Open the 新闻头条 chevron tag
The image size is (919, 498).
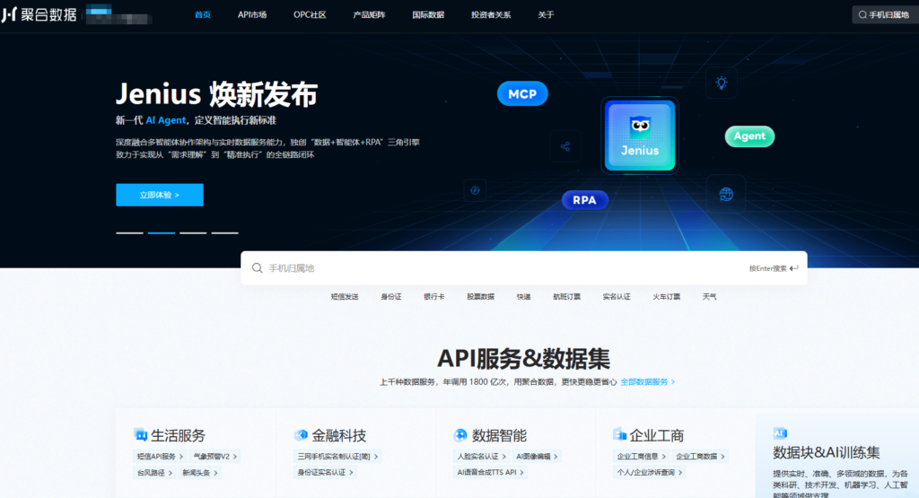click(200, 473)
